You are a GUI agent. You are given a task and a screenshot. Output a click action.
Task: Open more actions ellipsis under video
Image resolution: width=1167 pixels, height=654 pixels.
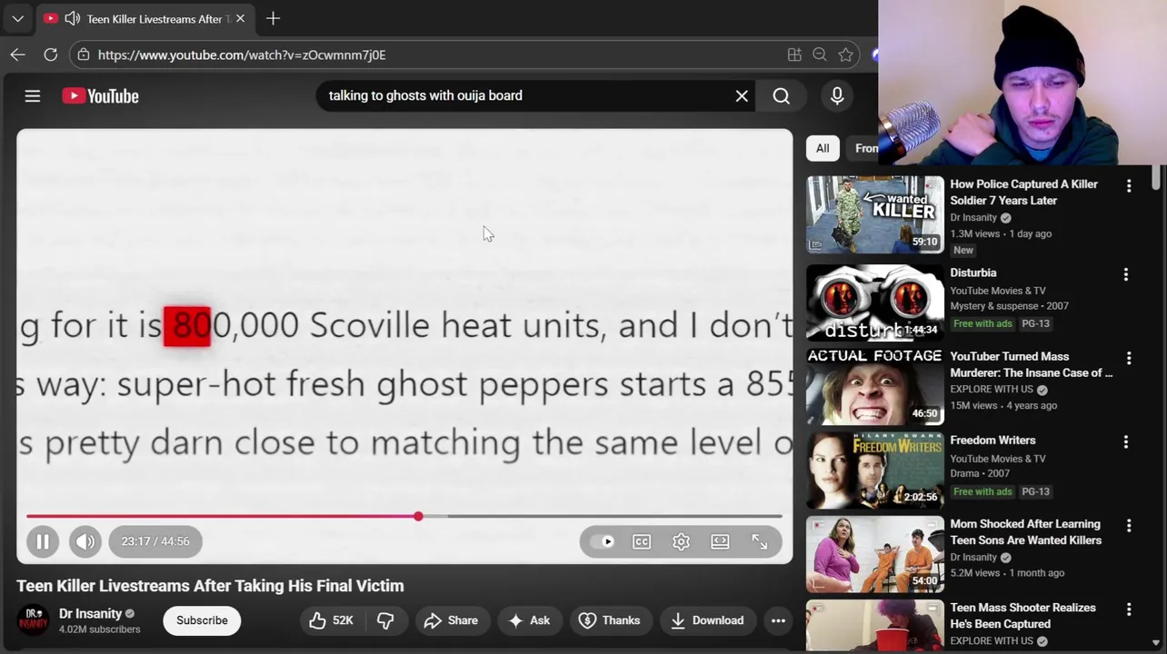(778, 620)
